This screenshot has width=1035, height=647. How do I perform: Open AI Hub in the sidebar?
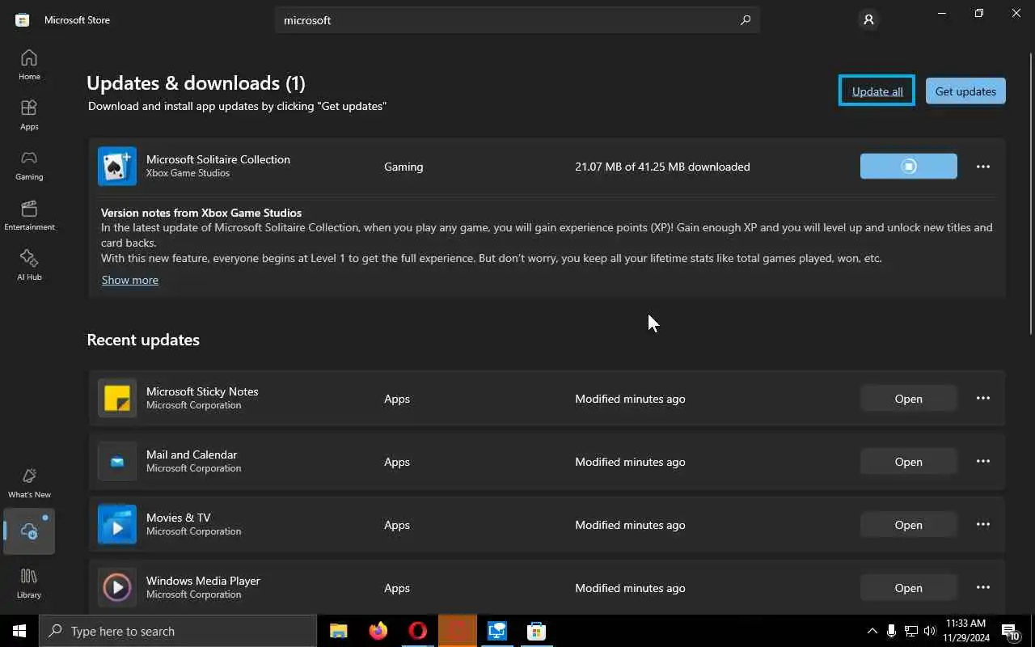pyautogui.click(x=29, y=265)
